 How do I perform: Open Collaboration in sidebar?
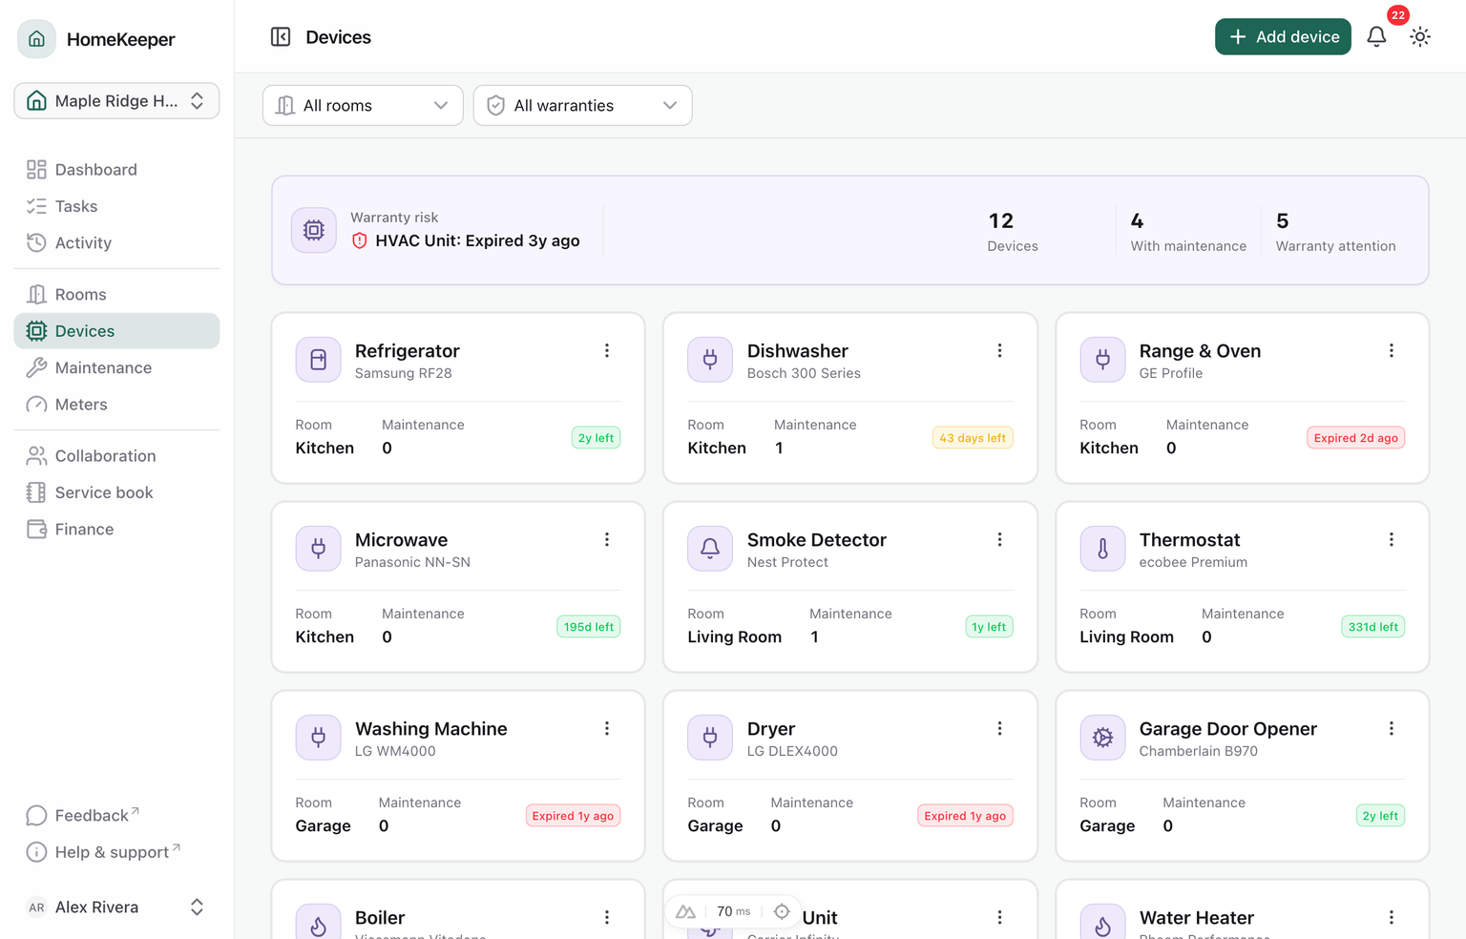click(x=116, y=456)
